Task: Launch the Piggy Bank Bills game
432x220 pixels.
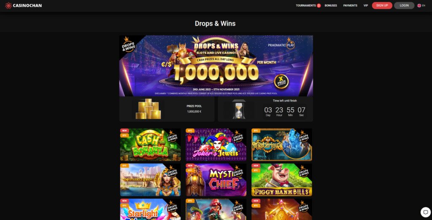Action: coord(281,180)
